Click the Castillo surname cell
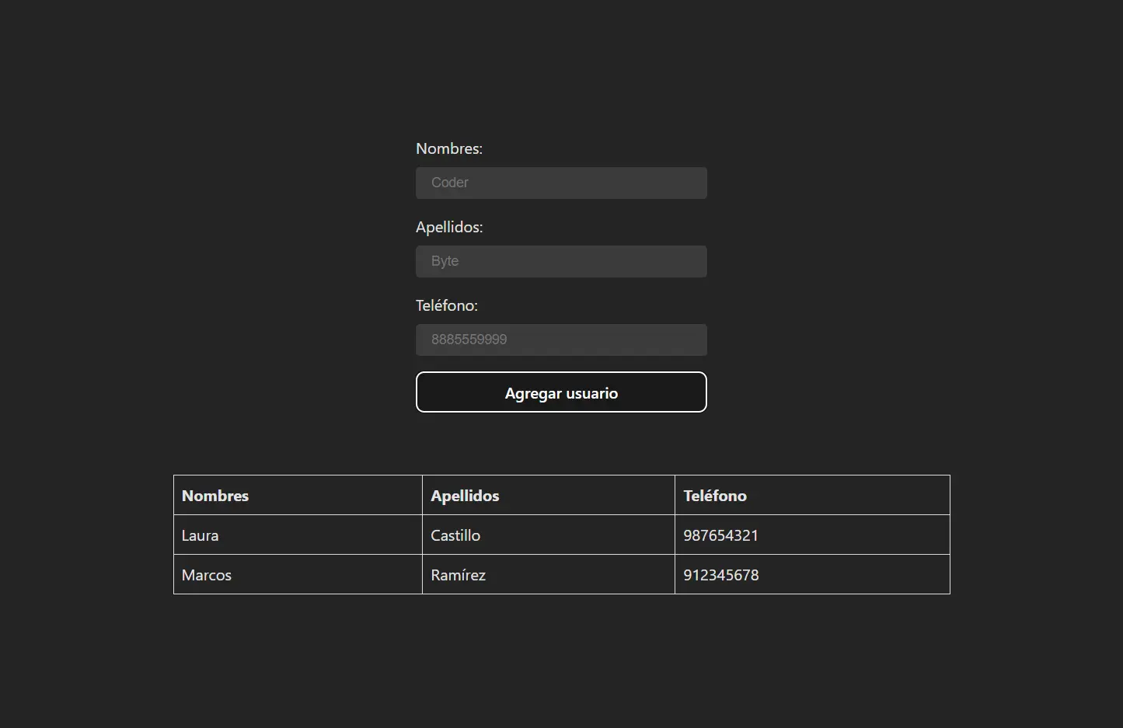The height and width of the screenshot is (728, 1123). pyautogui.click(x=455, y=535)
